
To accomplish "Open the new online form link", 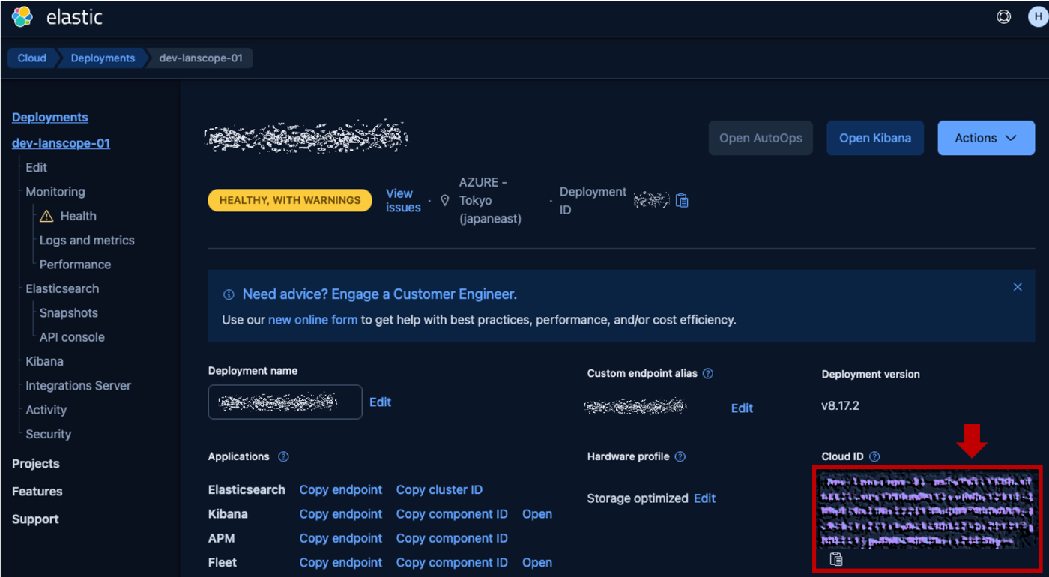I will 313,320.
